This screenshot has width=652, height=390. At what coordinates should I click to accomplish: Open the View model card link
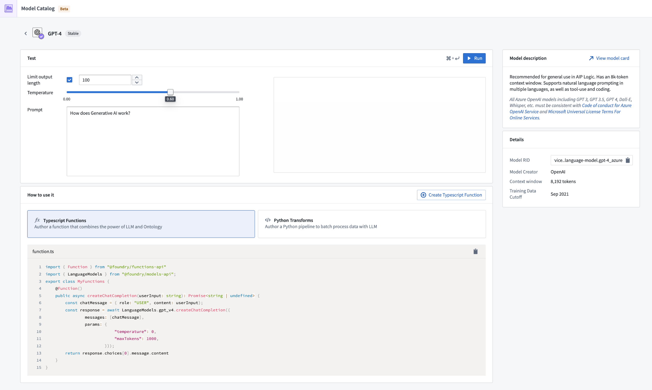[x=609, y=58]
